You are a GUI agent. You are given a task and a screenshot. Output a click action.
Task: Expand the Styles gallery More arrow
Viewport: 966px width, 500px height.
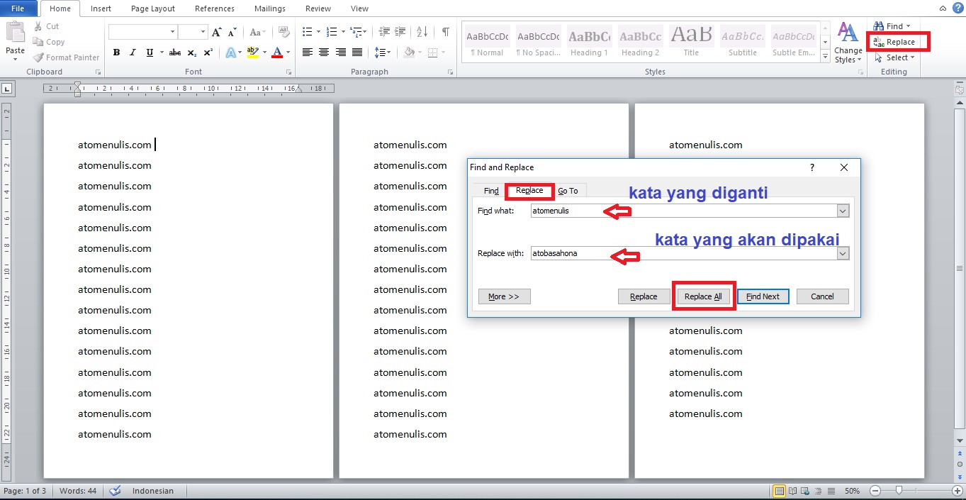tap(825, 57)
